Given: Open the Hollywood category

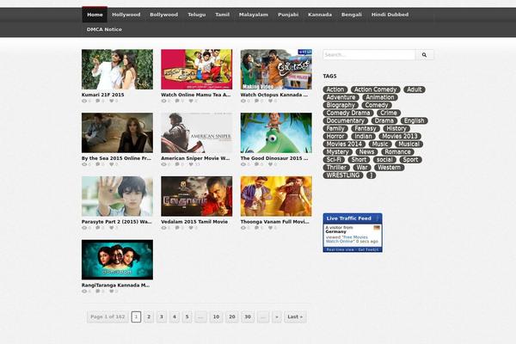Looking at the screenshot, I should coord(126,15).
